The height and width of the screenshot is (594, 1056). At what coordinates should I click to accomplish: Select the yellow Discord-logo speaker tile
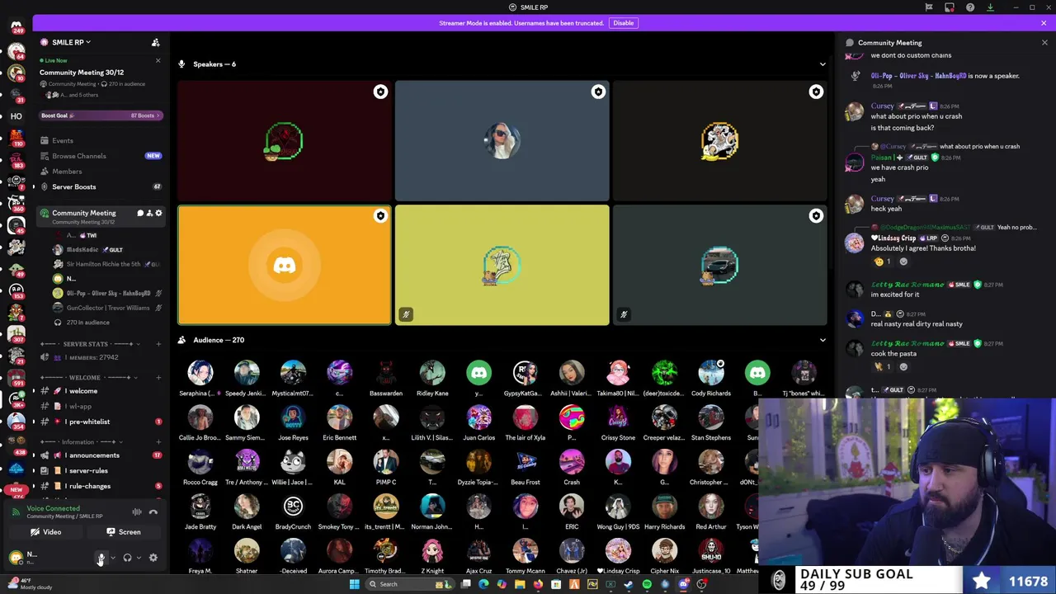coord(285,265)
